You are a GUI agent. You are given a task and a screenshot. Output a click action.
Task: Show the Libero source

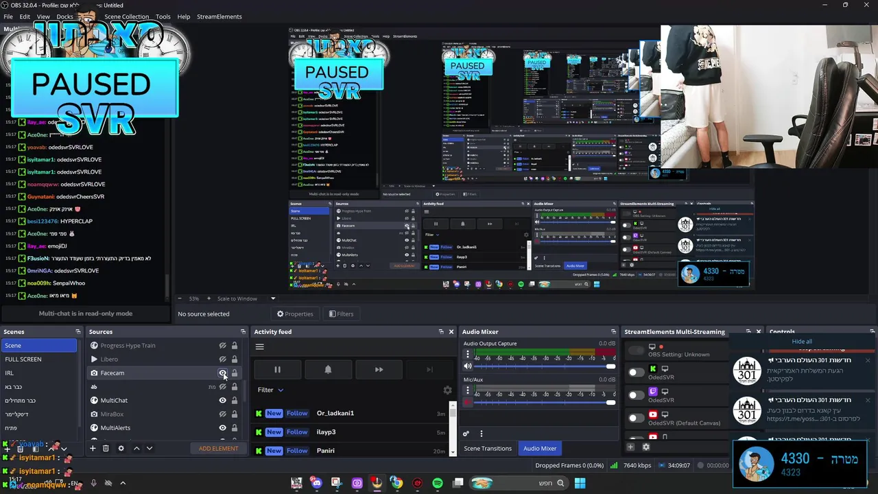[x=222, y=360]
